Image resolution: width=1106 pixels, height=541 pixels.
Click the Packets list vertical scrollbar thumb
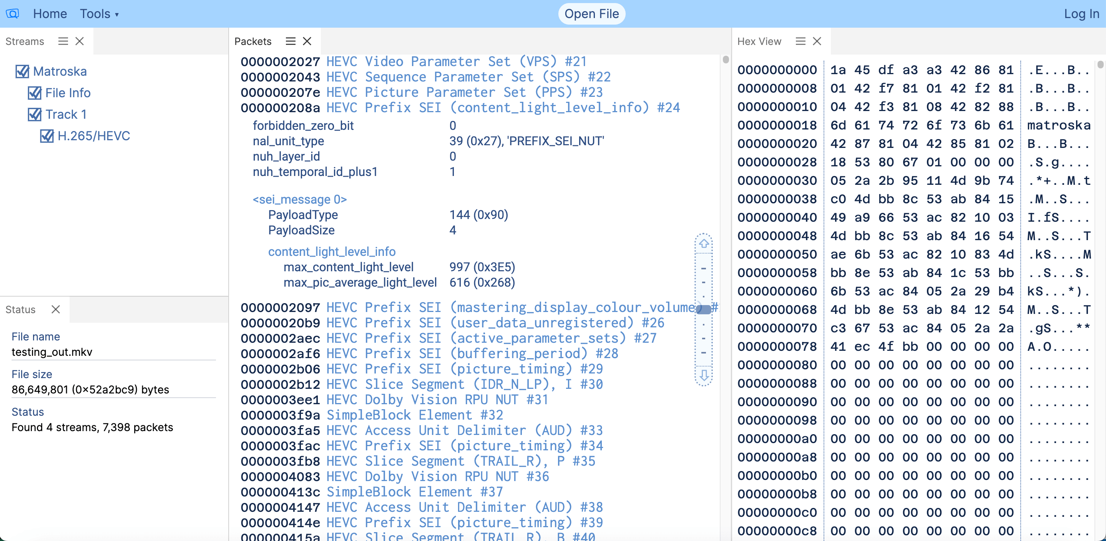tap(726, 60)
